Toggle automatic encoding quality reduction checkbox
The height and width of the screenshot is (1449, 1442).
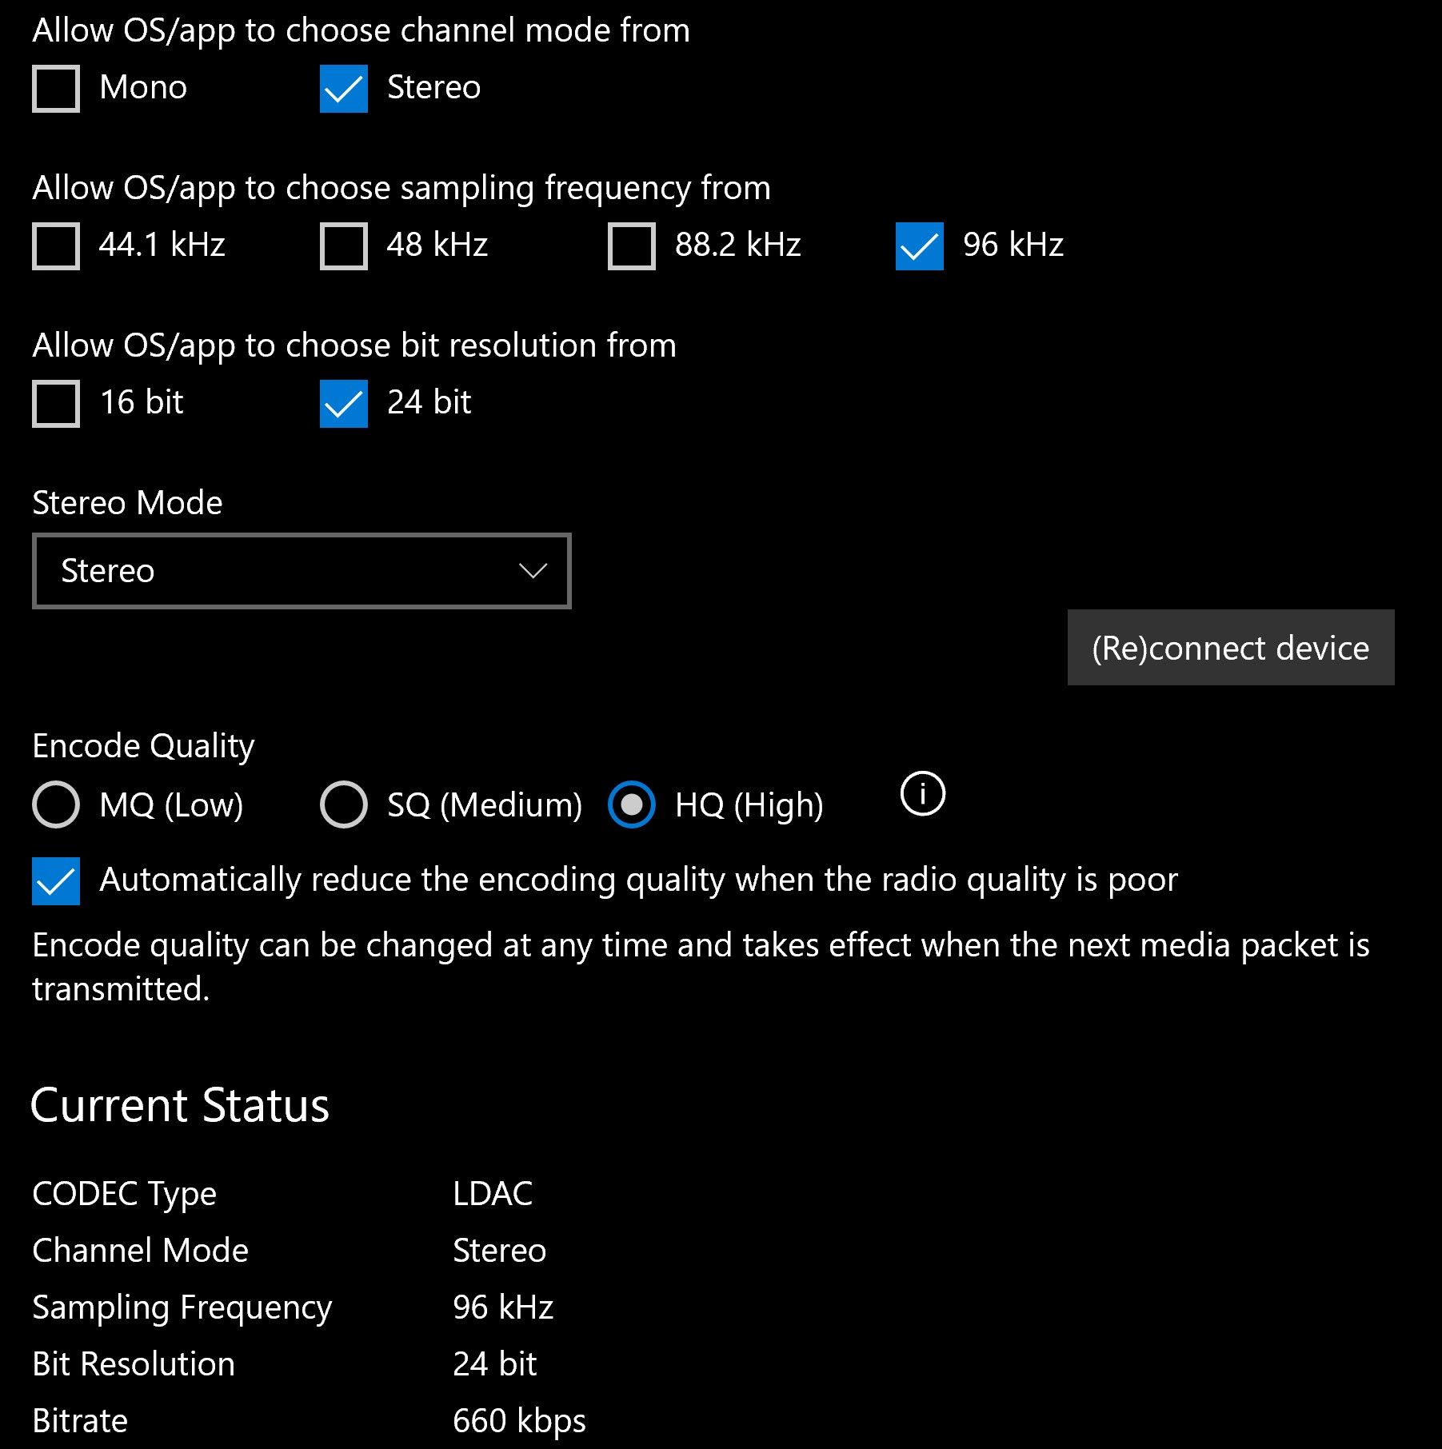pyautogui.click(x=56, y=880)
